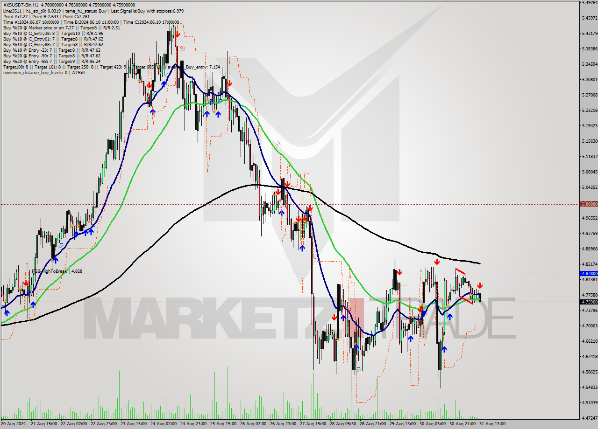Image resolution: width=598 pixels, height=429 pixels.
Task: Select the red 5.00000 price tag
Action: coord(589,204)
